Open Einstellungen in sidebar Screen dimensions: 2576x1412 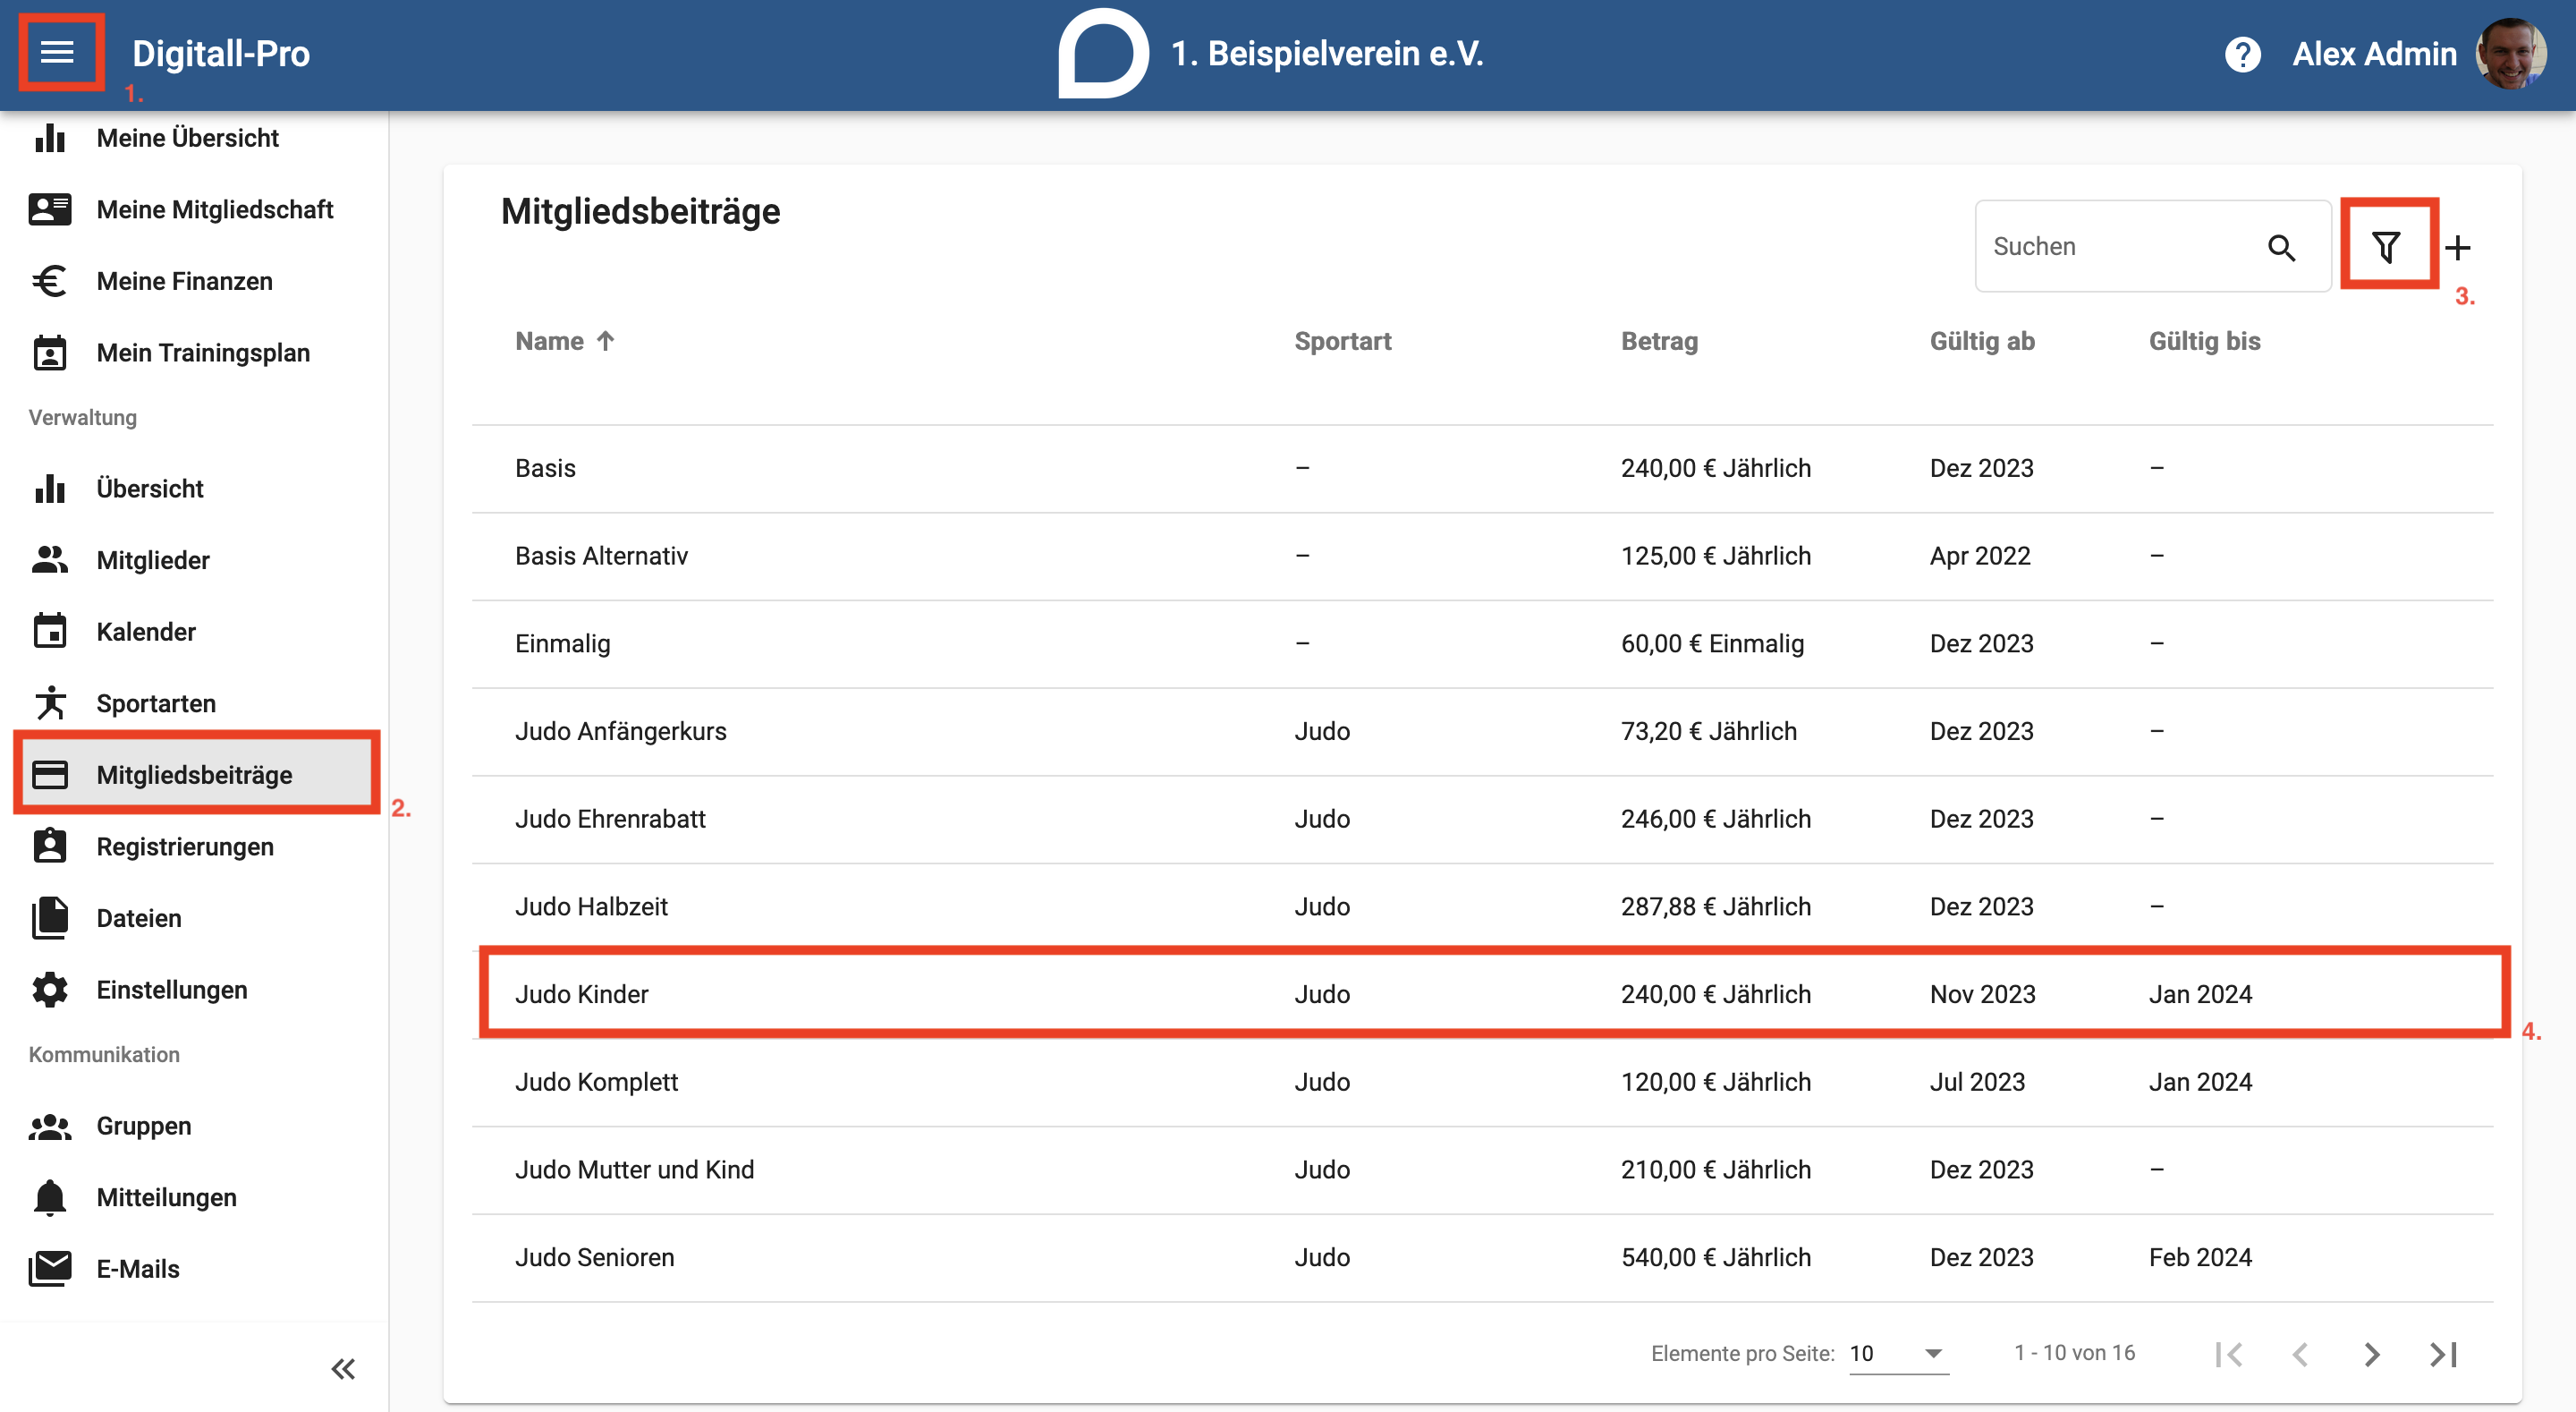coord(194,990)
